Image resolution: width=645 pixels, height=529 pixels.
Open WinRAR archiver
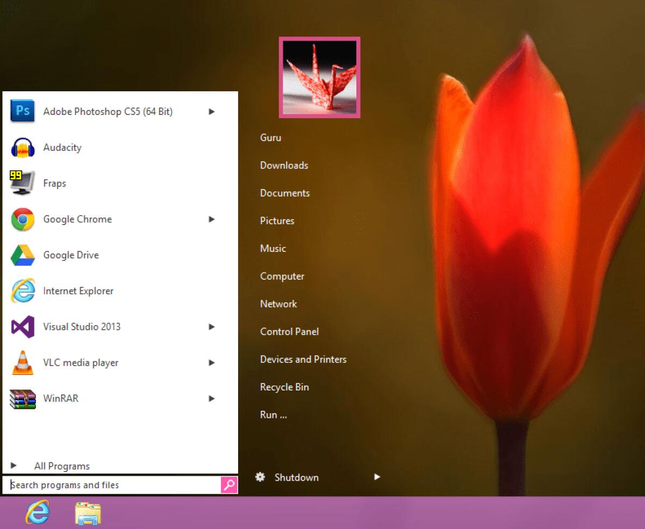click(x=60, y=398)
